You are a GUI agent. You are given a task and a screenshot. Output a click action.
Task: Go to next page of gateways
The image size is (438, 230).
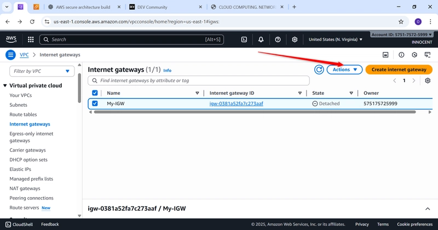(x=414, y=81)
